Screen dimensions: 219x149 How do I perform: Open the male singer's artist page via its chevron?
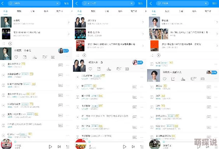pos(217,22)
